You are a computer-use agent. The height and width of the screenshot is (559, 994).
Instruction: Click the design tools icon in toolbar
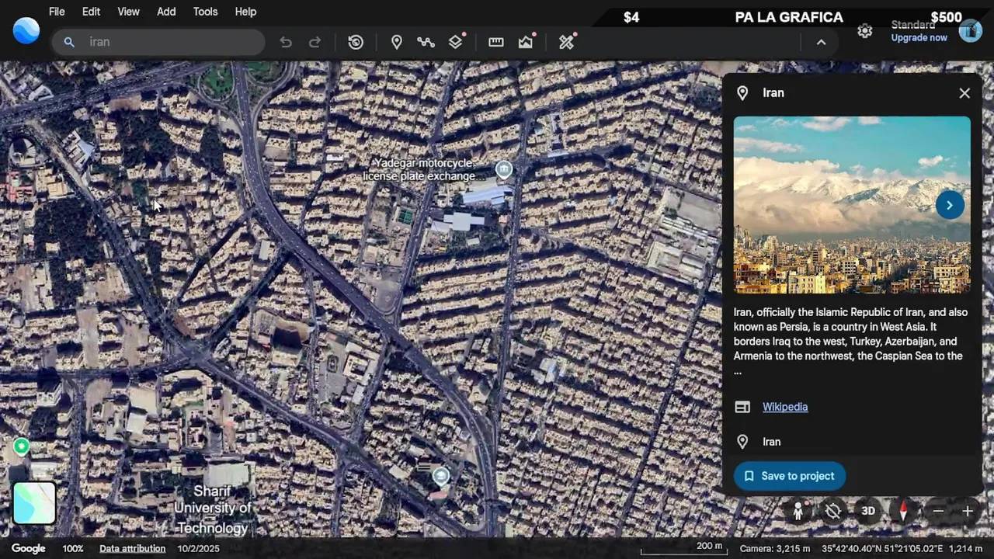click(x=567, y=42)
